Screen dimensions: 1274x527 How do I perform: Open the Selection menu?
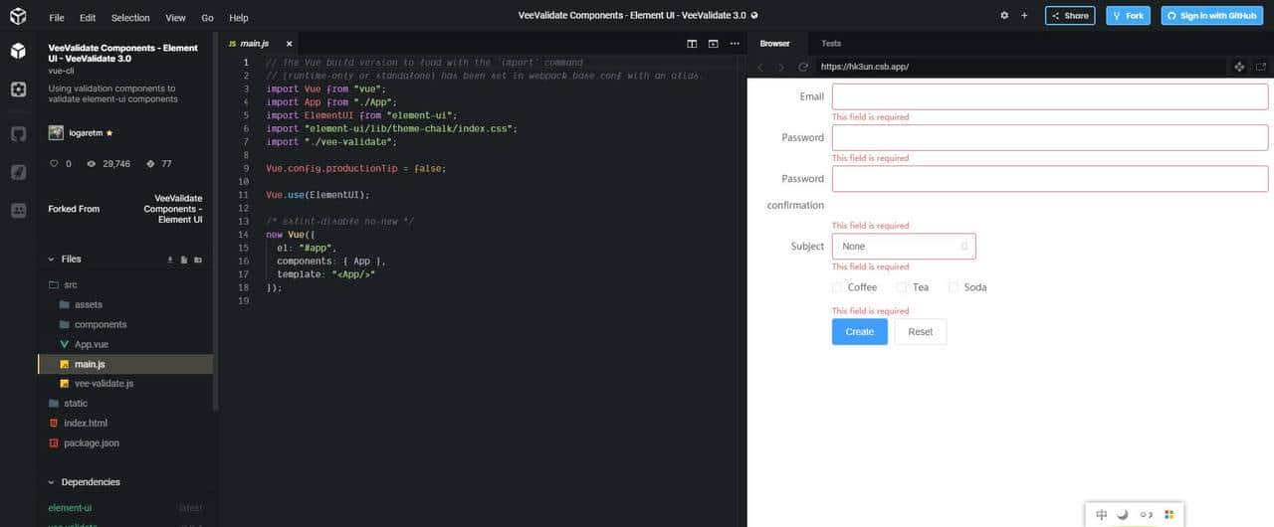(x=130, y=18)
